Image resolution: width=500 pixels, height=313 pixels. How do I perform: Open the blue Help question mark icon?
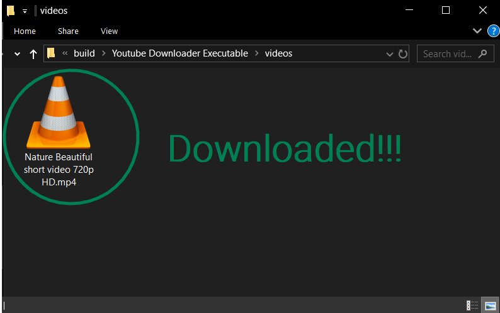click(493, 31)
